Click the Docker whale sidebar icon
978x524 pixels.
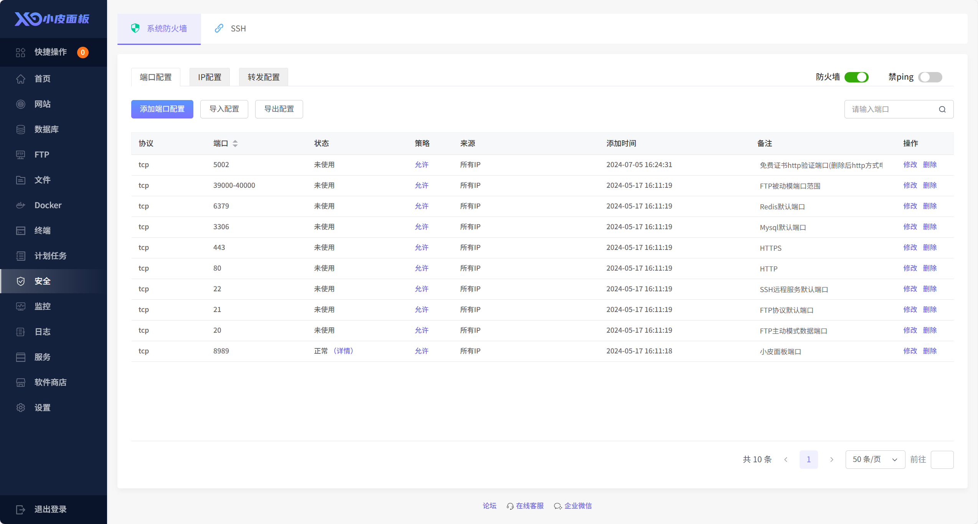tap(21, 205)
